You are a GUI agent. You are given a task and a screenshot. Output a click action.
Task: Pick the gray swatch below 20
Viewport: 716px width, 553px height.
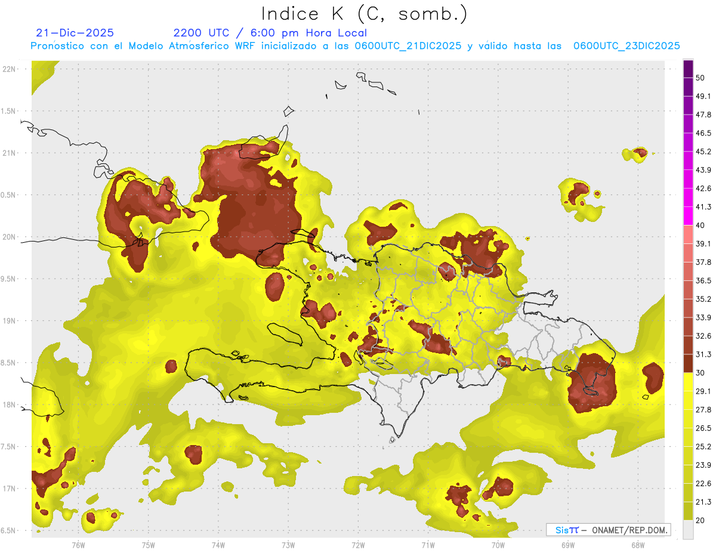pos(688,530)
